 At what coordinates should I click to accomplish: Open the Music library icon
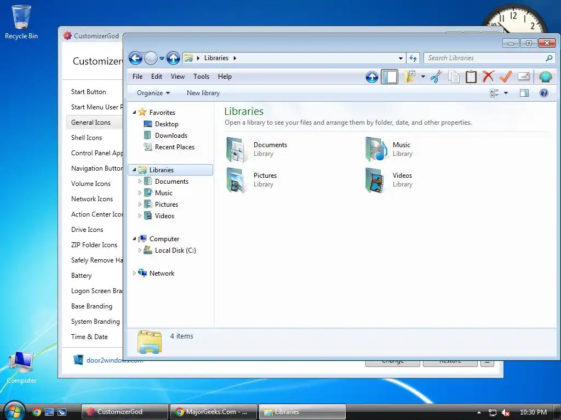coord(376,149)
